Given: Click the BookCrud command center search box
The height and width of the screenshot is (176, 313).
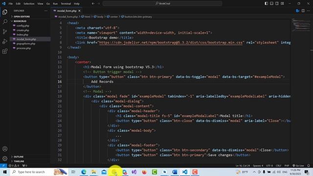Looking at the screenshot, I should (x=162, y=3).
